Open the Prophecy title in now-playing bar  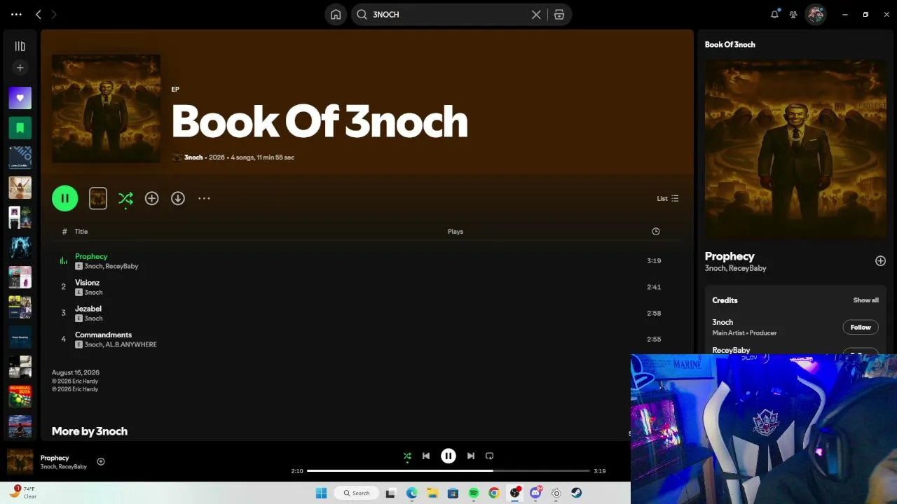[55, 458]
